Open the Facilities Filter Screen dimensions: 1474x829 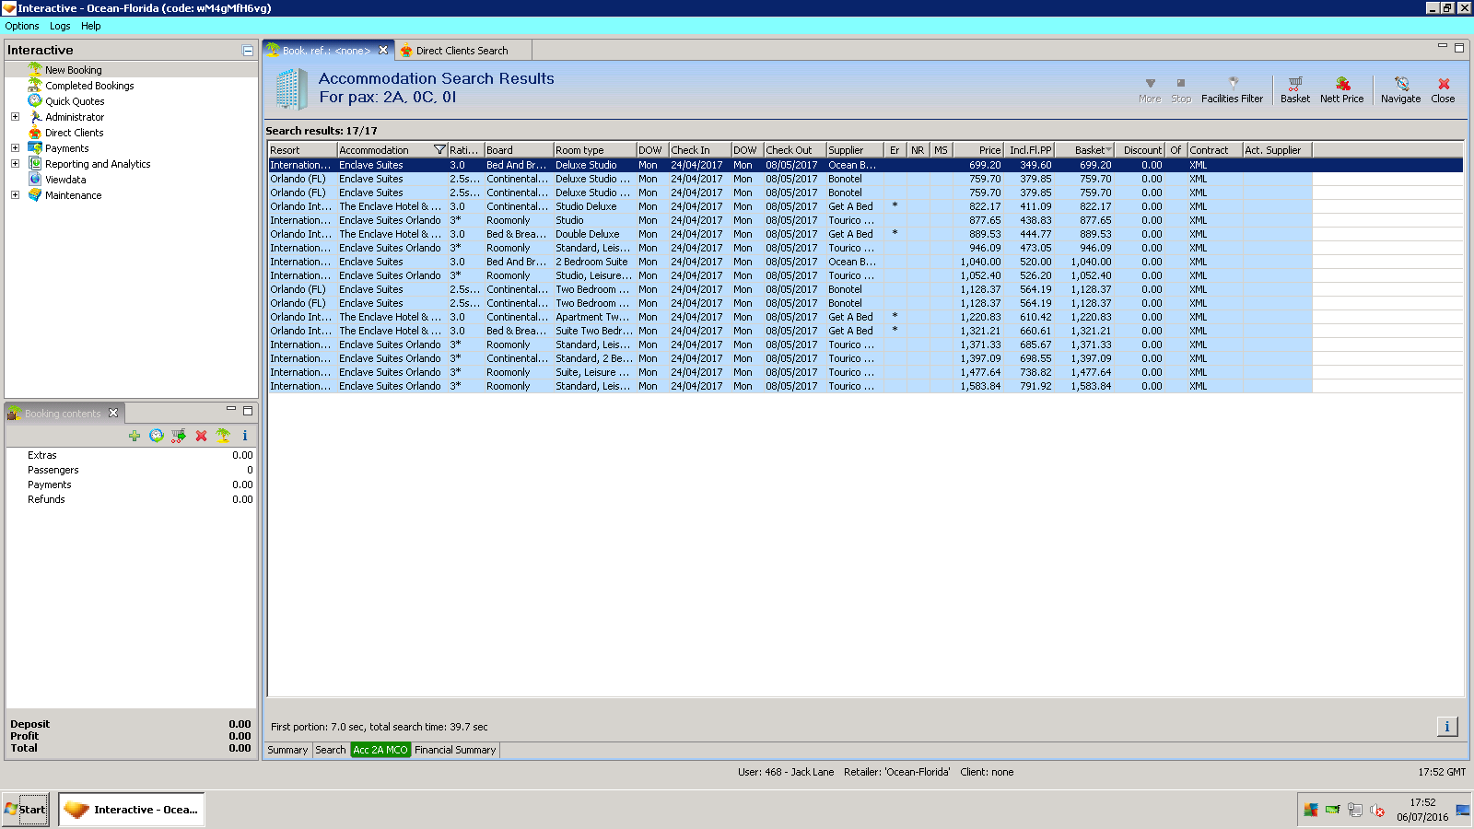point(1232,89)
